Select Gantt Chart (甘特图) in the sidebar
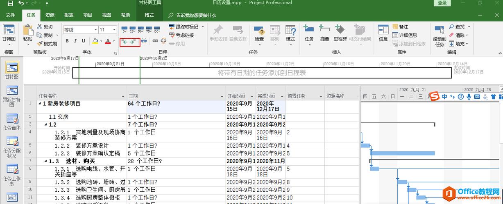Screen dimensions: 503x204 [11, 70]
